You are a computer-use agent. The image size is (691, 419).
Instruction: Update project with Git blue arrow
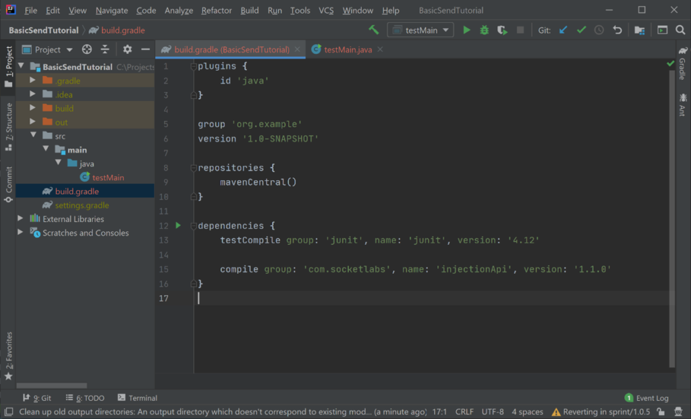point(563,30)
